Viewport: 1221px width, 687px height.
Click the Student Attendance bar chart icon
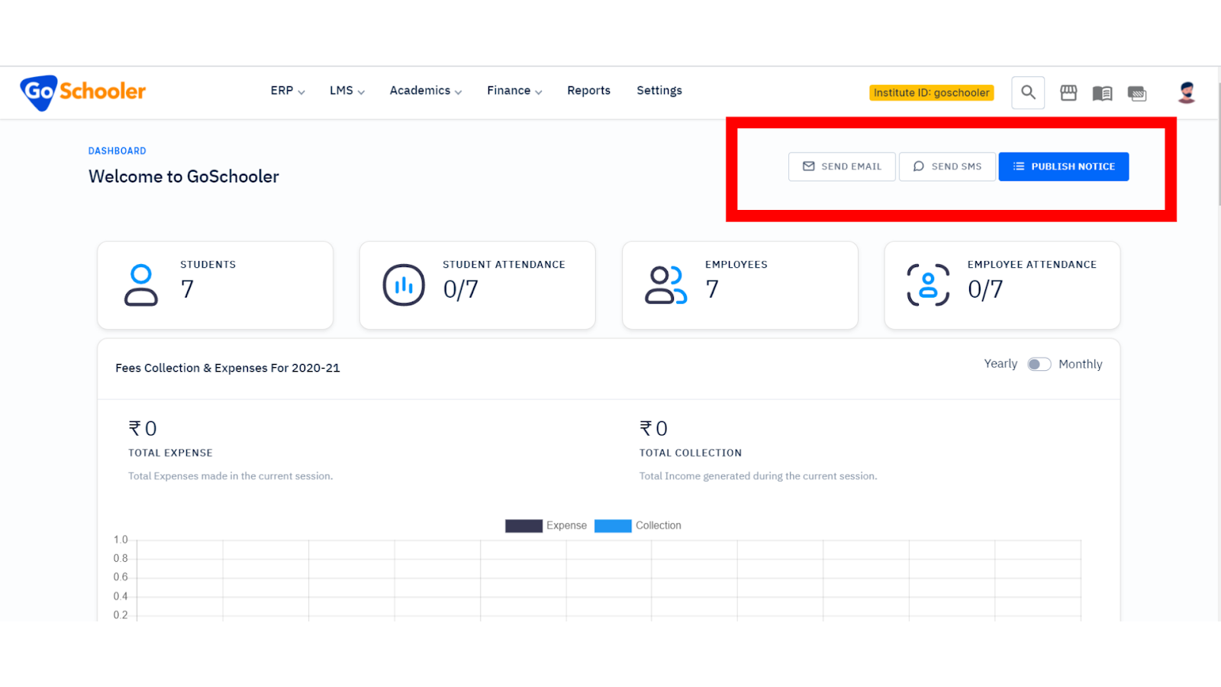coord(404,285)
